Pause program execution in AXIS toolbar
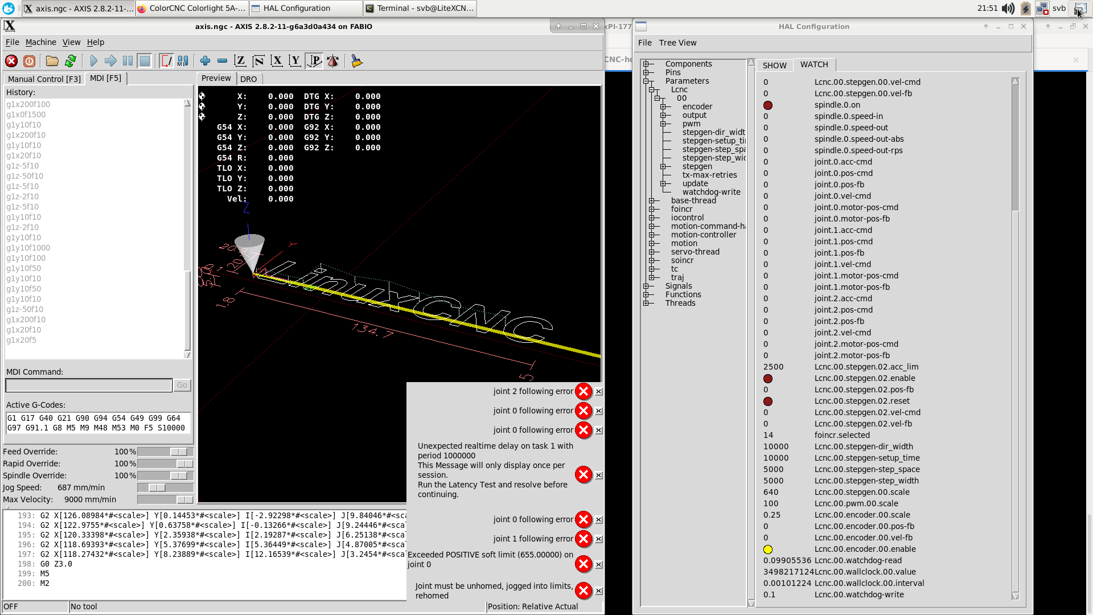 (x=128, y=61)
